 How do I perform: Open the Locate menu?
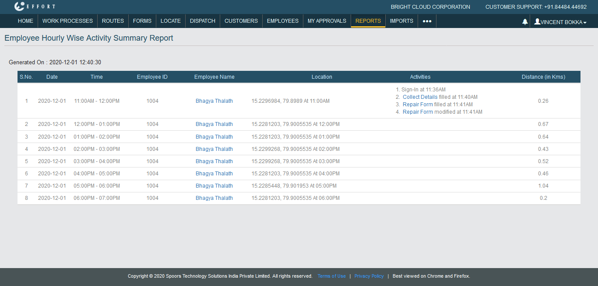pyautogui.click(x=171, y=21)
